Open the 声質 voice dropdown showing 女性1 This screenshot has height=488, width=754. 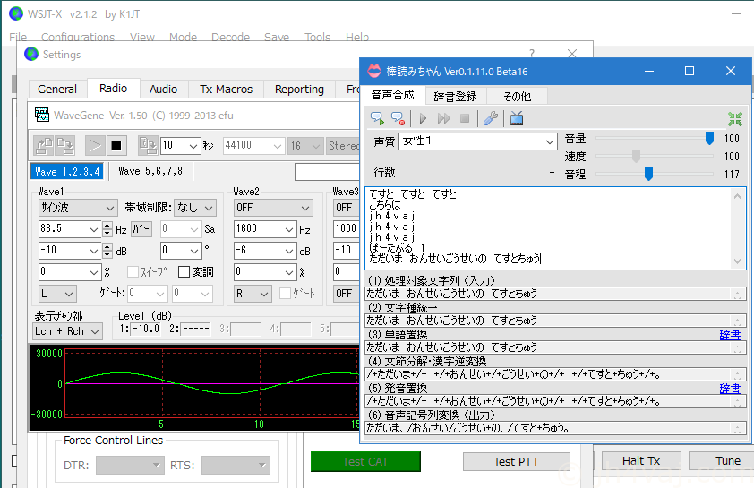point(478,141)
